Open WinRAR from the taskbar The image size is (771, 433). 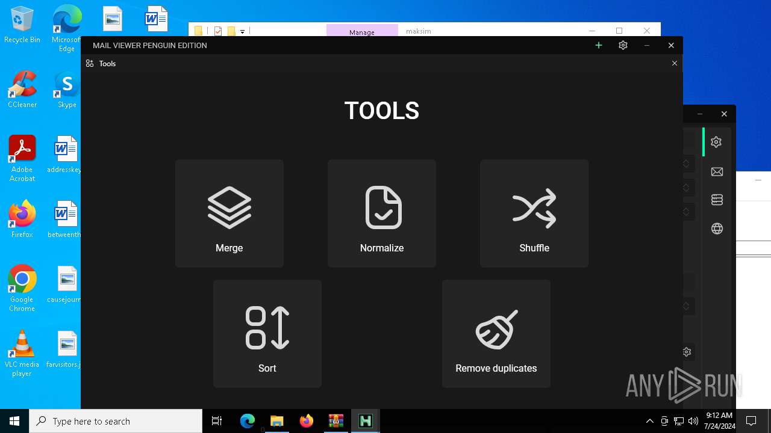point(336,421)
